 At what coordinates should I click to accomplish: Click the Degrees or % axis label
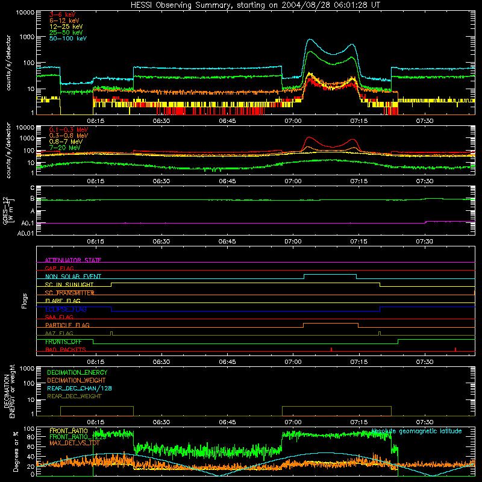(x=16, y=451)
